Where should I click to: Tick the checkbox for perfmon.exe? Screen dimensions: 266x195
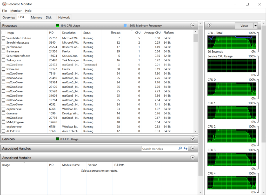(4, 47)
